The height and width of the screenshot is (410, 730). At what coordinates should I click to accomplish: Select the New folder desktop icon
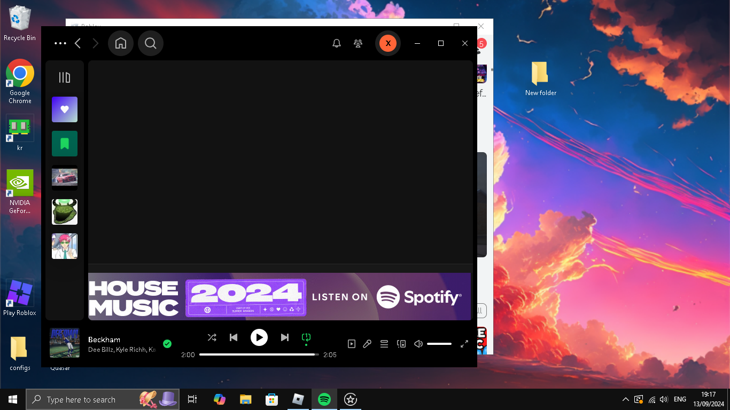[x=541, y=78]
